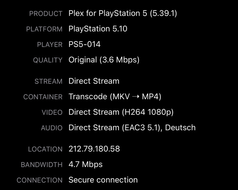Click the Secure connection text
The width and height of the screenshot is (238, 190).
[x=103, y=180]
